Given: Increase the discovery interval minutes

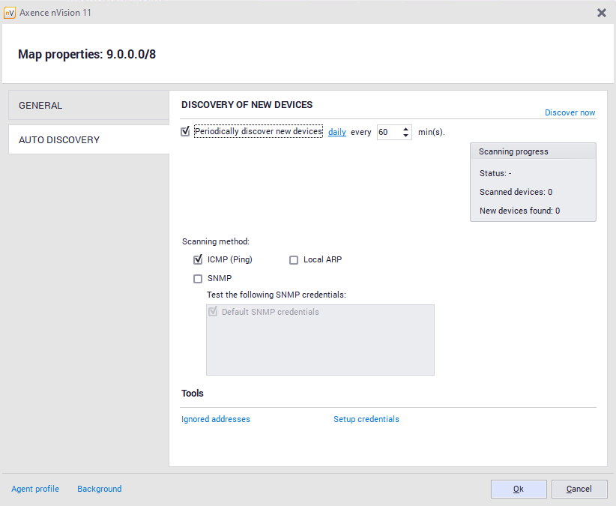Looking at the screenshot, I should pos(405,128).
